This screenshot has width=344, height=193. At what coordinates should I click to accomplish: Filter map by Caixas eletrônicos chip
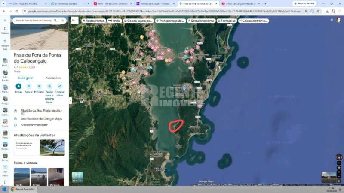click(x=253, y=21)
